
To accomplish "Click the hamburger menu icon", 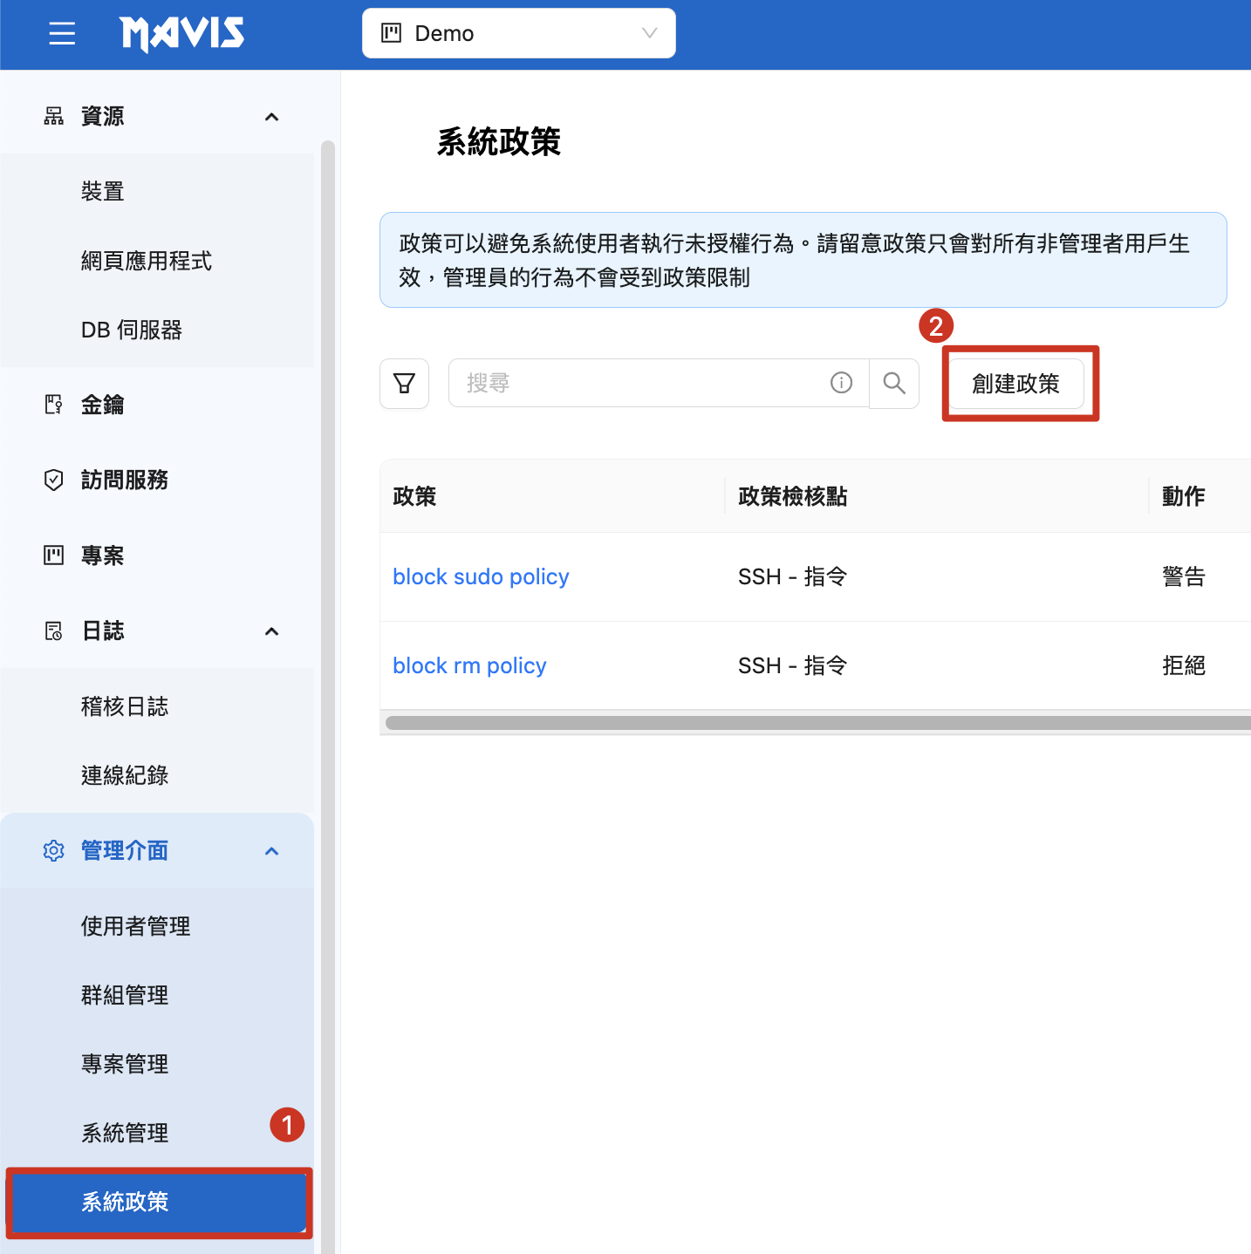I will coord(62,34).
